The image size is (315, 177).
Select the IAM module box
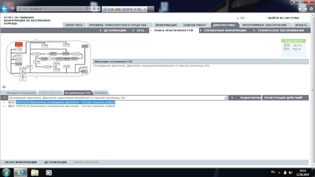pos(52,59)
